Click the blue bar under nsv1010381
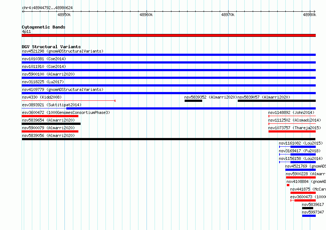The width and height of the screenshot is (326, 230). coord(168,62)
